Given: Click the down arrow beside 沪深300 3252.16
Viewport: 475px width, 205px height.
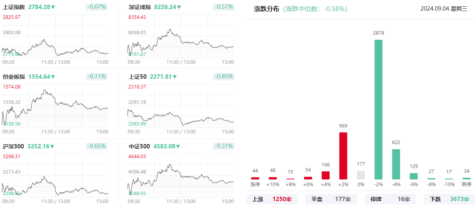Looking at the screenshot, I should point(52,146).
